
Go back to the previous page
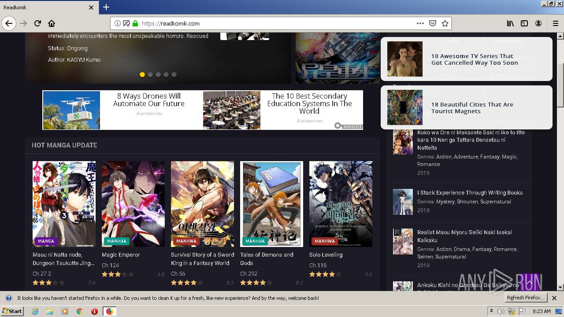click(x=9, y=23)
